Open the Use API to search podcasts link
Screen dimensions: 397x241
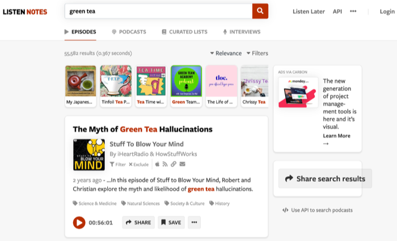[317, 210]
